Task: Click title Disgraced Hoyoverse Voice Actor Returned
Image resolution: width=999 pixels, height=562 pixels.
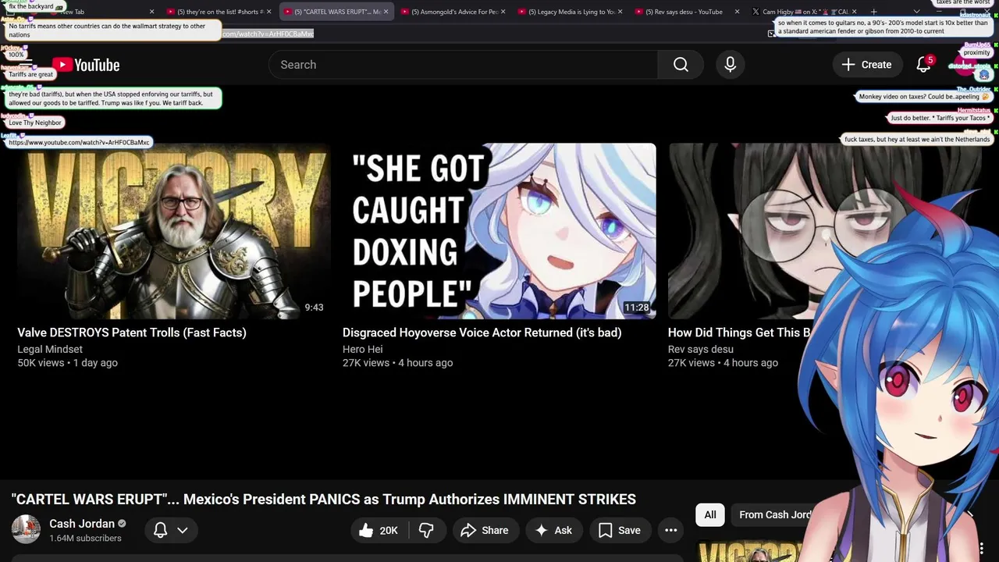Action: 482,333
